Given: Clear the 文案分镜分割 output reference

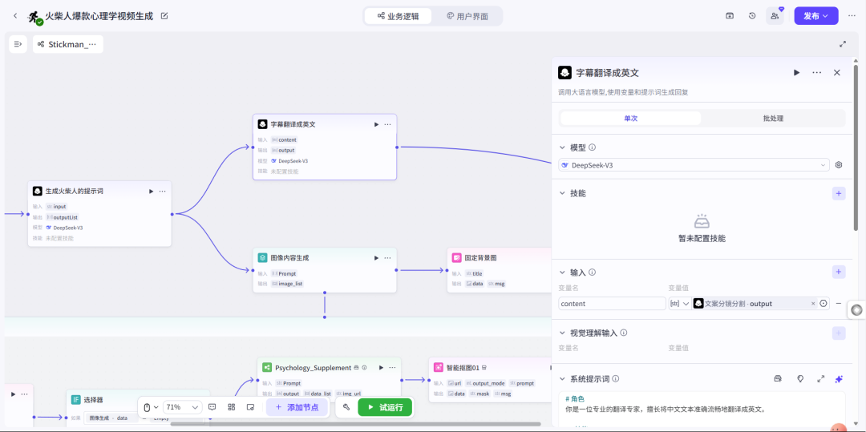Looking at the screenshot, I should 813,304.
